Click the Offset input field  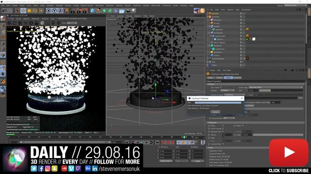click(227, 135)
